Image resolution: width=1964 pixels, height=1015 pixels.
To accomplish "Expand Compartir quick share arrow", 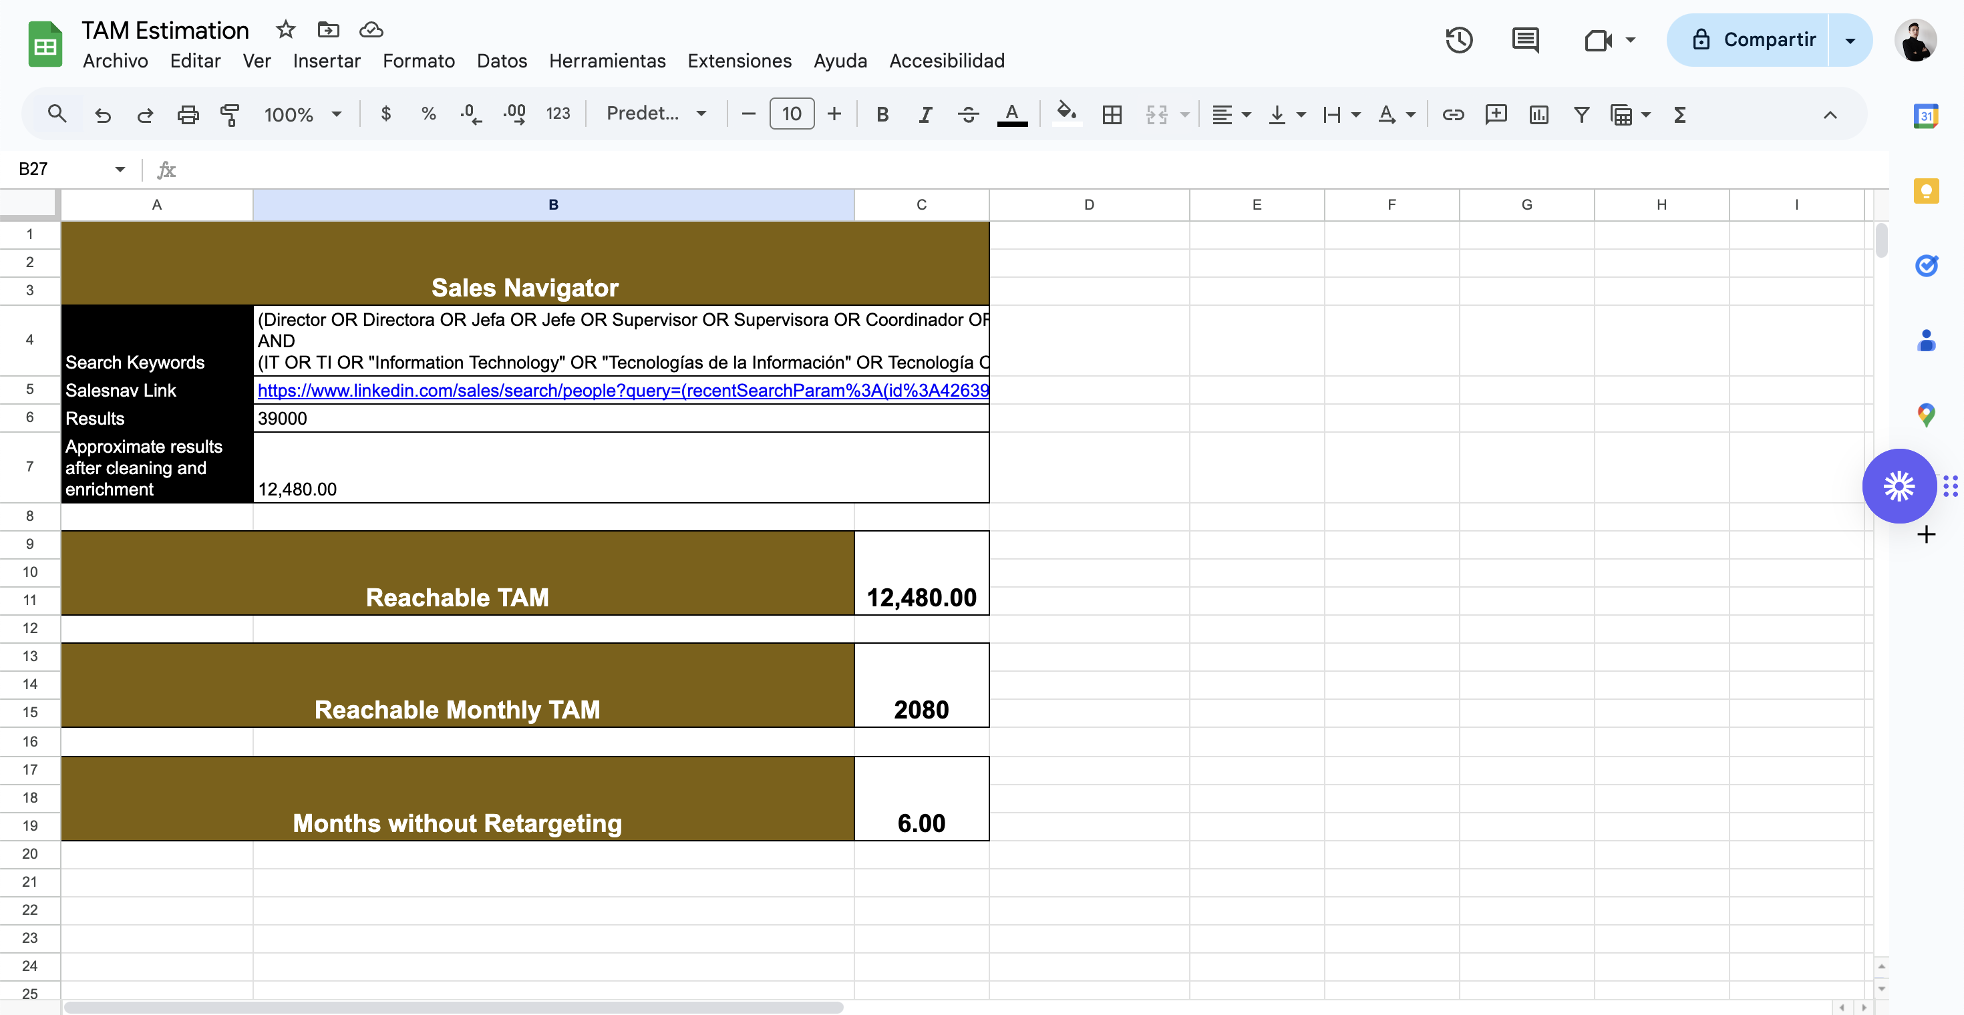I will click(1850, 39).
